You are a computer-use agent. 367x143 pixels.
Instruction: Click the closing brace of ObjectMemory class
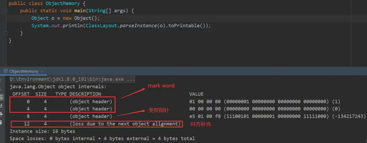10,41
